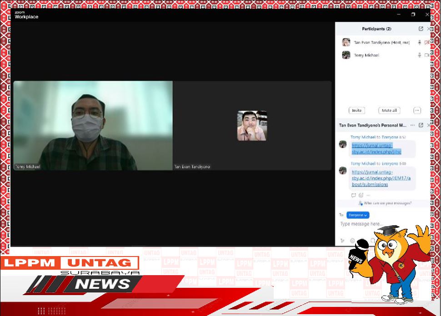Toggle Tan Evan Tandiyono's camera icon
The image size is (441, 316).
(x=427, y=42)
